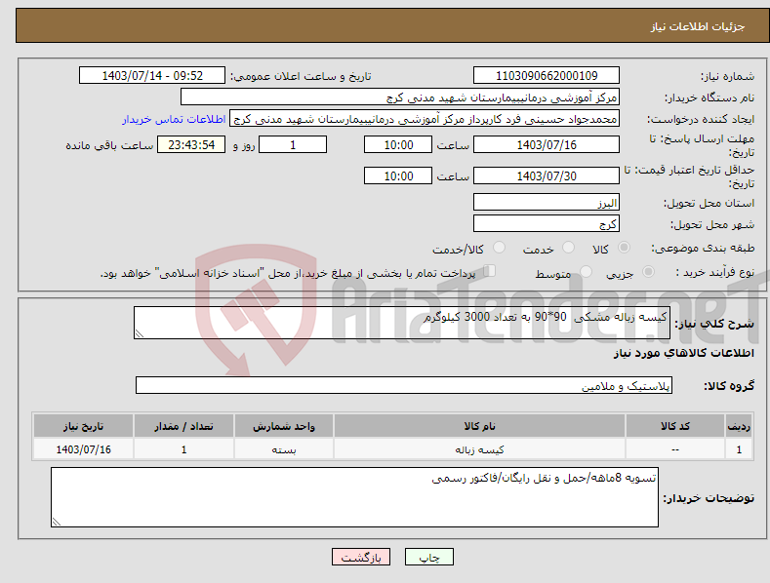The width and height of the screenshot is (770, 583).
Task: Toggle the اسناد خزانه اسلامی payment checkbox
Action: (x=489, y=271)
